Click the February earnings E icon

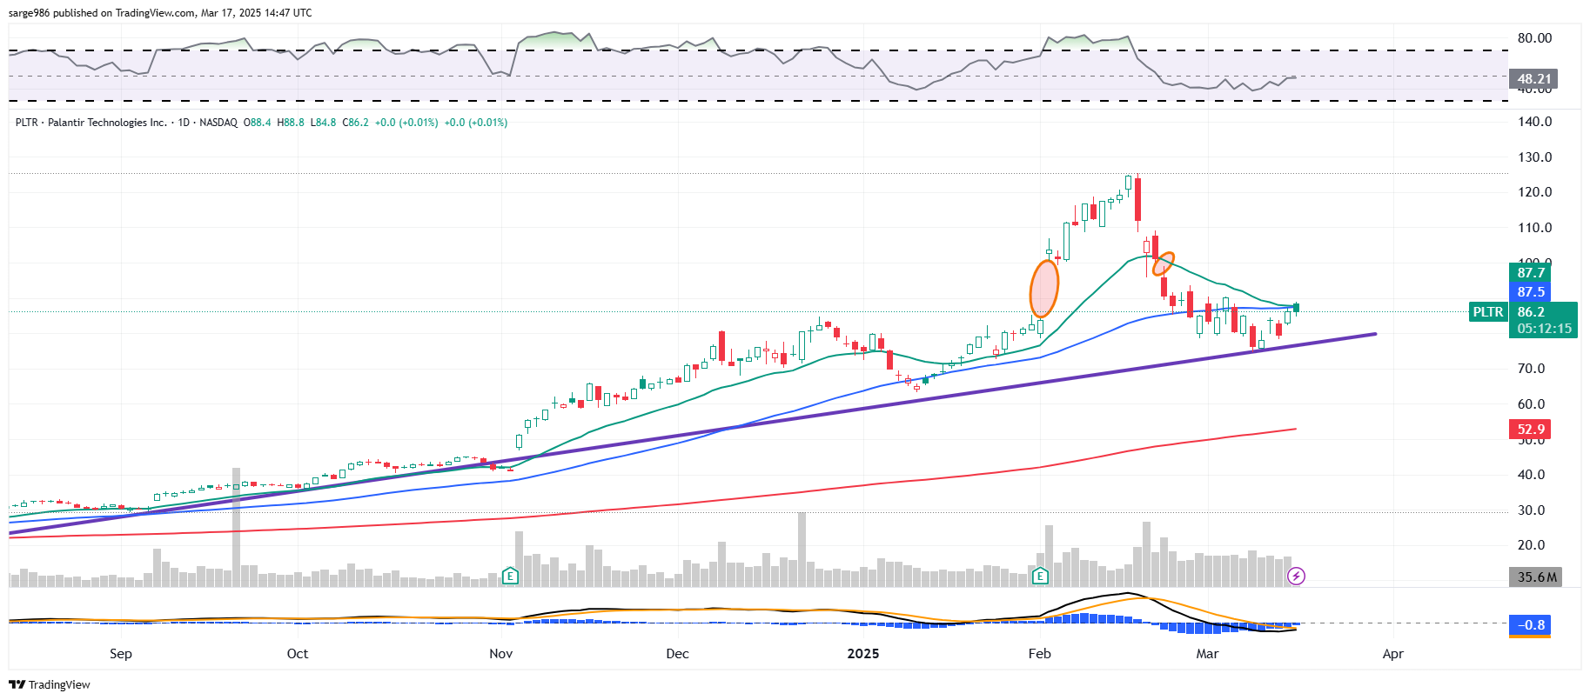click(1040, 576)
